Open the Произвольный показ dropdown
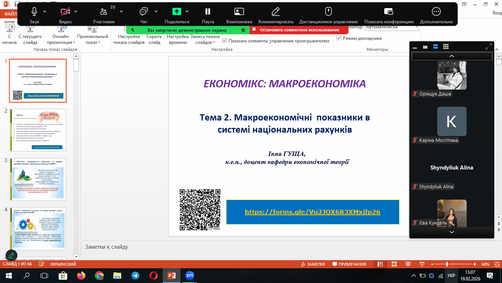Viewport: 502px width, 283px height. [x=92, y=39]
